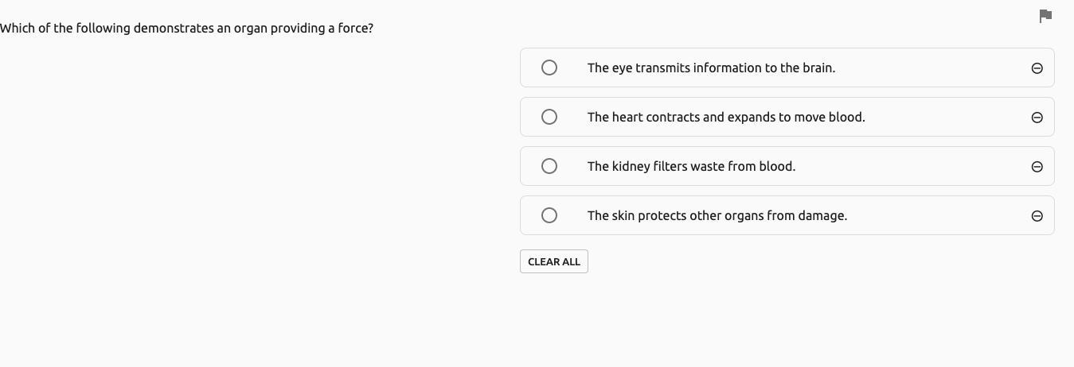The width and height of the screenshot is (1074, 367).
Task: Click text "The skin protects other organs from damage."
Action: 717,216
